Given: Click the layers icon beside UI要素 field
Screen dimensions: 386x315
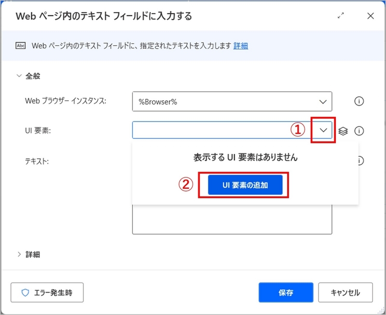Looking at the screenshot, I should click(343, 130).
